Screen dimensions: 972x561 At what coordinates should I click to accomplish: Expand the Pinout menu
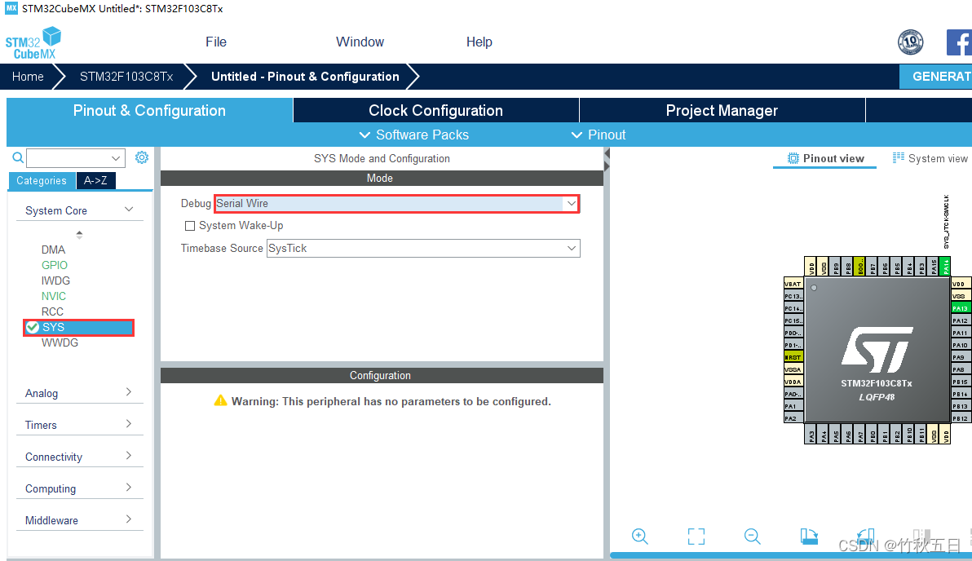(x=599, y=135)
